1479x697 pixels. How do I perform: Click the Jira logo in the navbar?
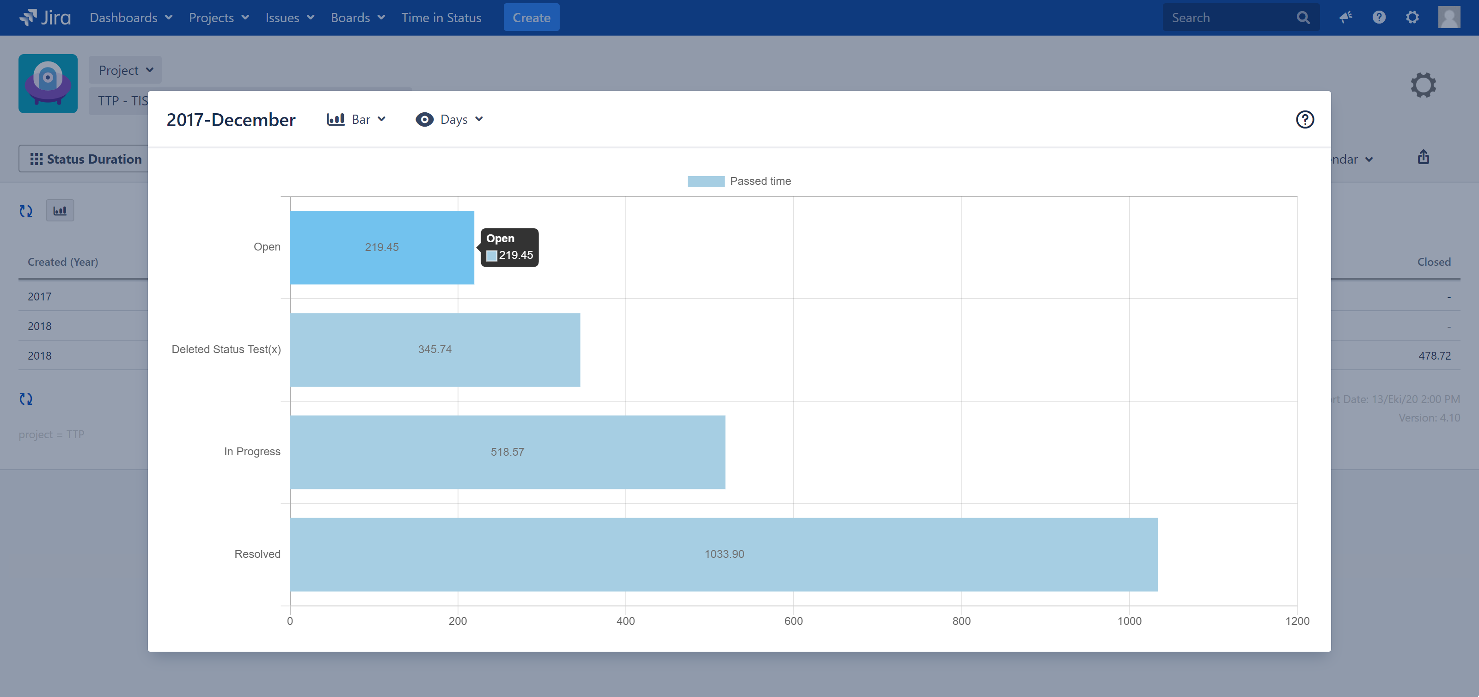click(45, 17)
